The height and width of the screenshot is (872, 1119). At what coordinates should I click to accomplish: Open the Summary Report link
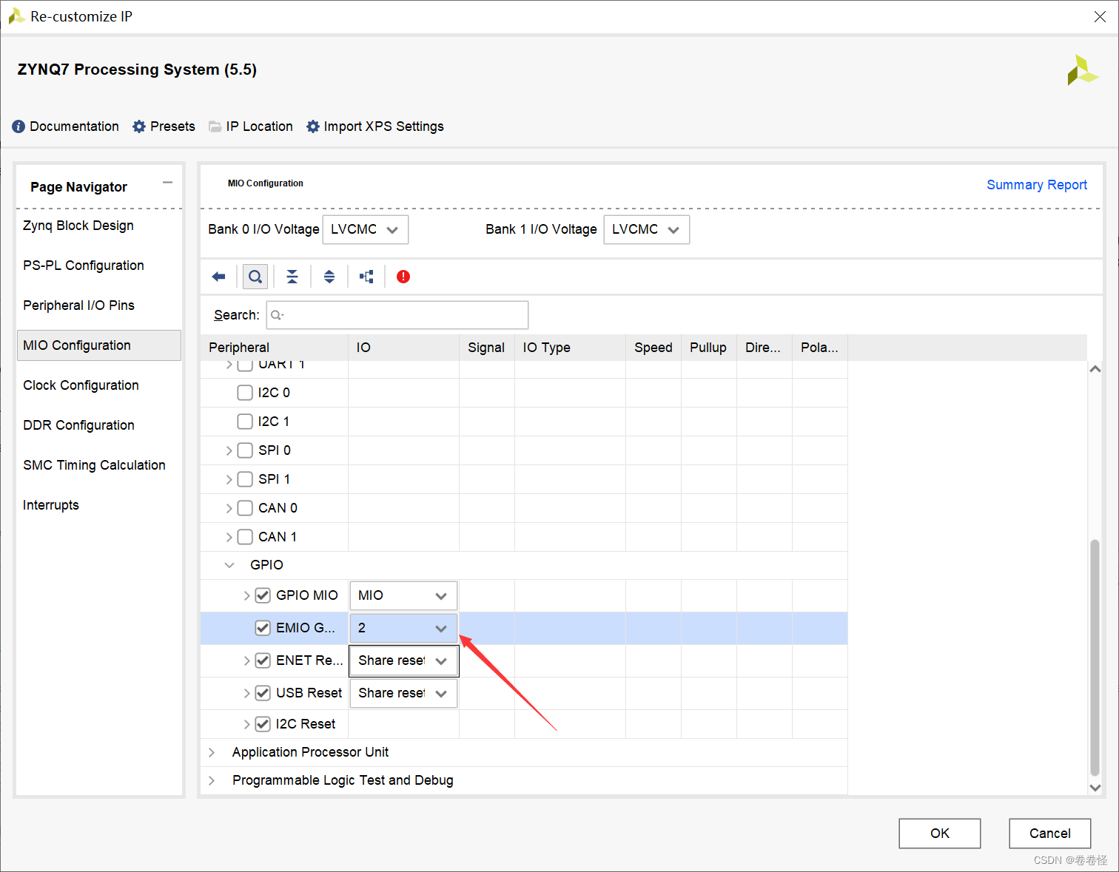click(1036, 185)
